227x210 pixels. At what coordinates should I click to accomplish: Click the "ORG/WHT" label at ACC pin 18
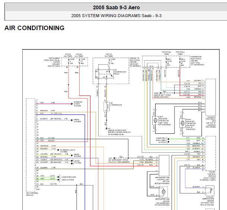point(44,146)
